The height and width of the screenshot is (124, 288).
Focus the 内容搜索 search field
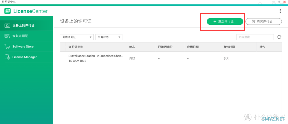[x=255, y=37]
